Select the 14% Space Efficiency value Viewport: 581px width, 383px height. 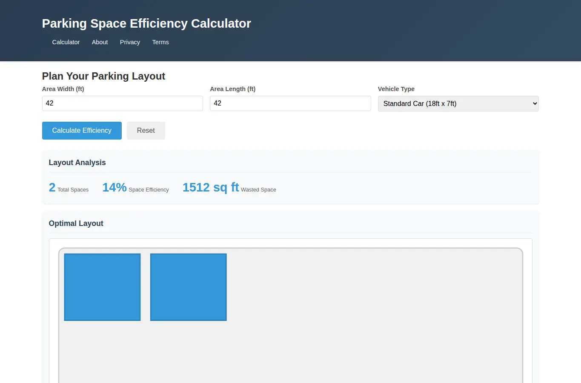(x=114, y=187)
